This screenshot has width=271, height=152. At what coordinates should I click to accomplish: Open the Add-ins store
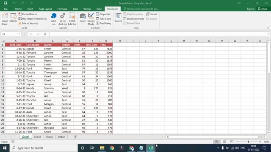pyautogui.click(x=54, y=19)
